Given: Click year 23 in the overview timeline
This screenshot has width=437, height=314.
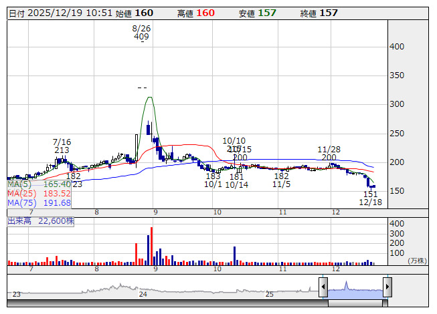Looking at the screenshot, I should (x=16, y=294).
